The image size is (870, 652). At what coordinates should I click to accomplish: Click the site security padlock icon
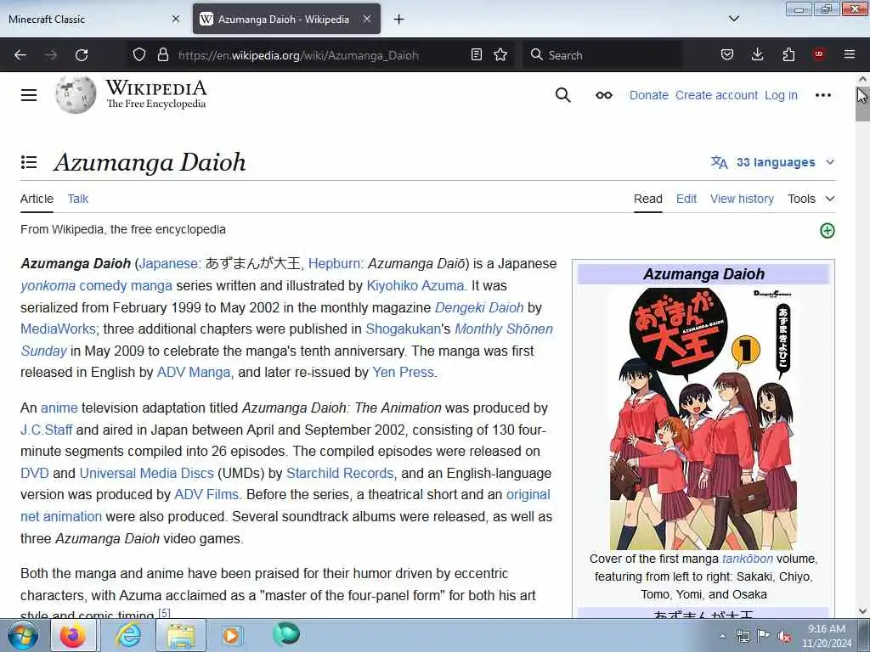162,54
